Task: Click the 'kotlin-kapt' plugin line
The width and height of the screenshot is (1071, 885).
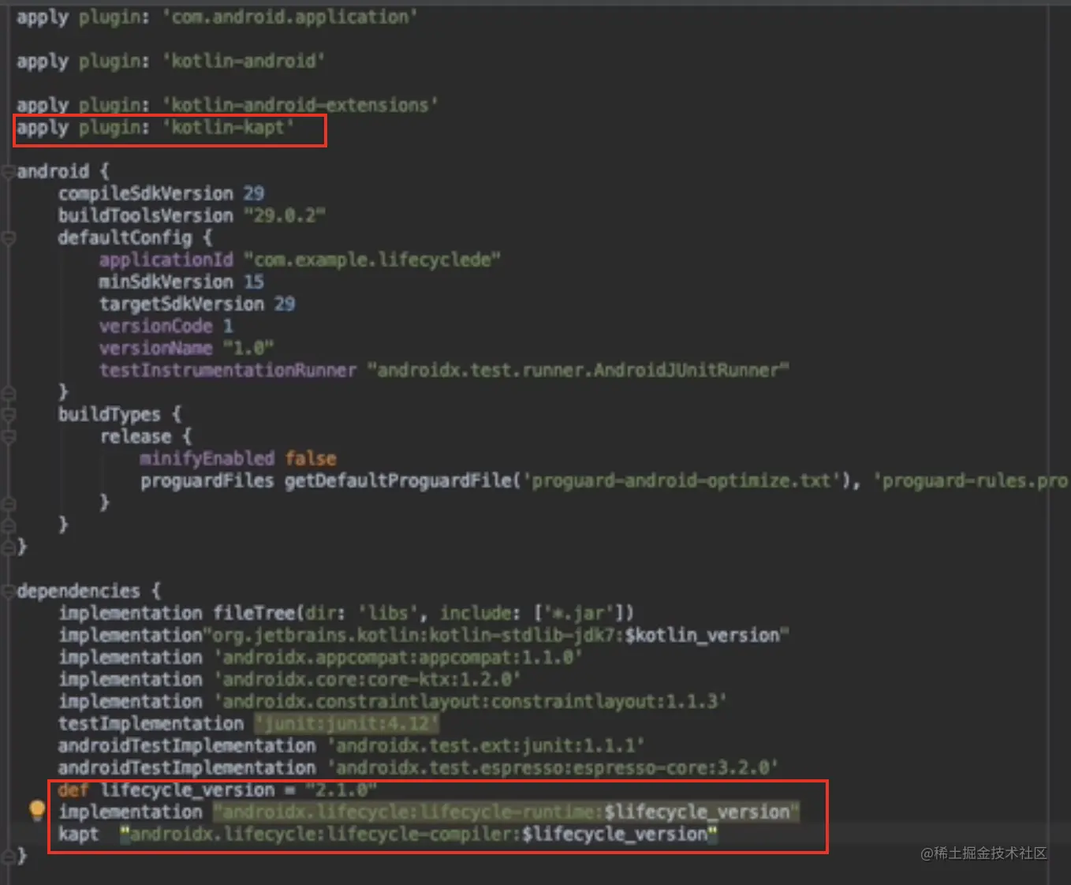Action: (x=155, y=127)
